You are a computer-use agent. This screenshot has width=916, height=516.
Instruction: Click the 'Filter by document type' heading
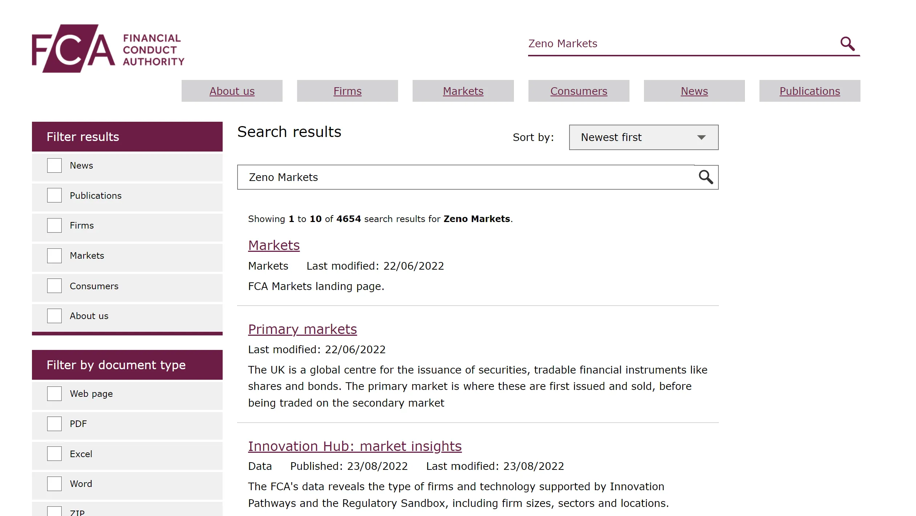tap(116, 365)
